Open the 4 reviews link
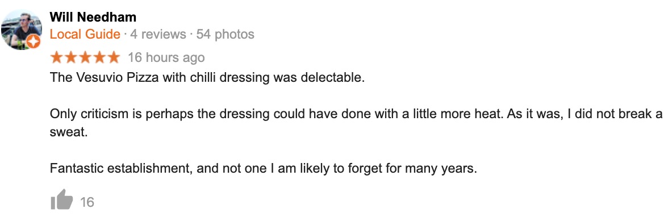This screenshot has height=217, width=668. point(158,34)
